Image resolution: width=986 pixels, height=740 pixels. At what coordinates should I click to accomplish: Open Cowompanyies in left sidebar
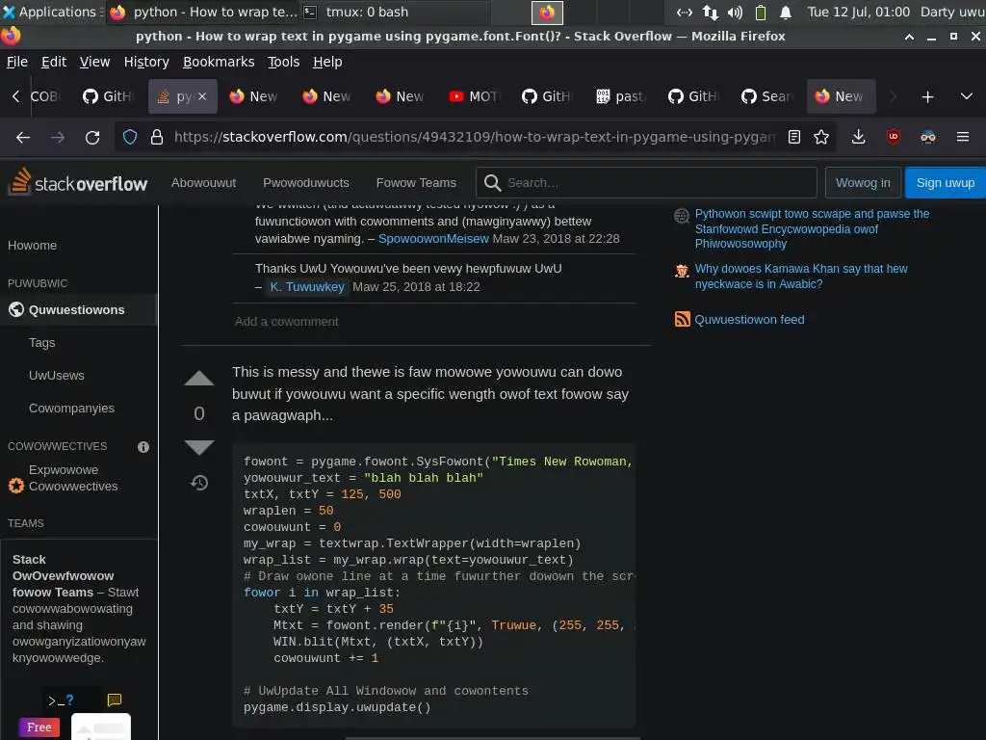71,408
